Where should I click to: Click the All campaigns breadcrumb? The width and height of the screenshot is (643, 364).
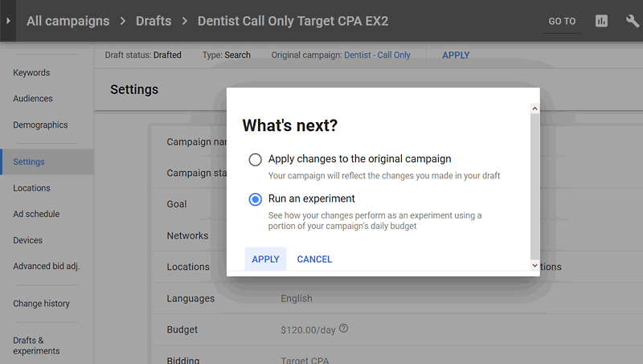68,21
